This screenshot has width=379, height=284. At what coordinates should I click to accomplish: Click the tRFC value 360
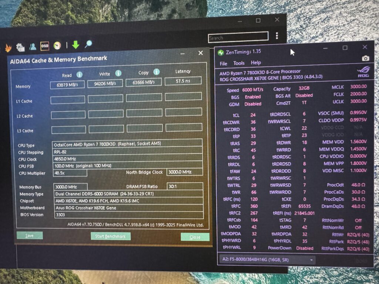coord(254,206)
